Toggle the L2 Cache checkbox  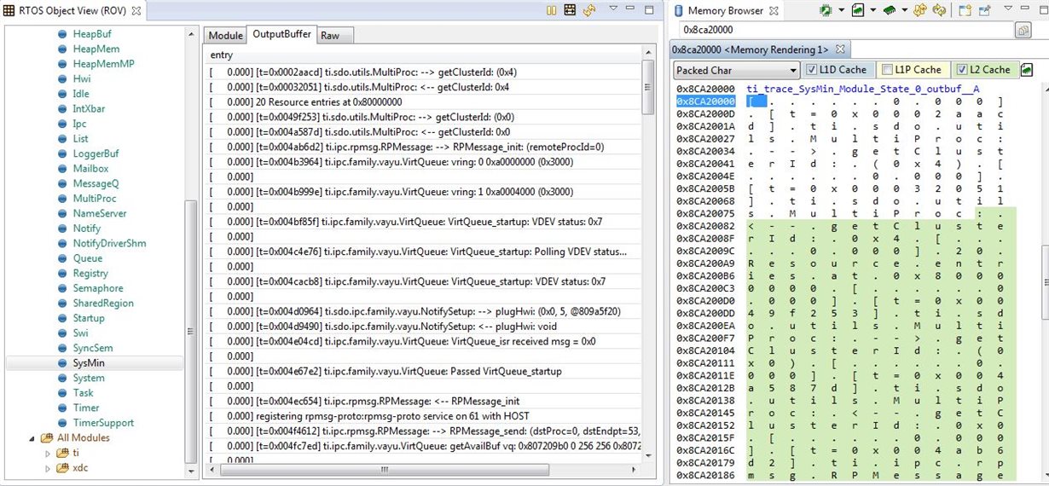[x=962, y=70]
